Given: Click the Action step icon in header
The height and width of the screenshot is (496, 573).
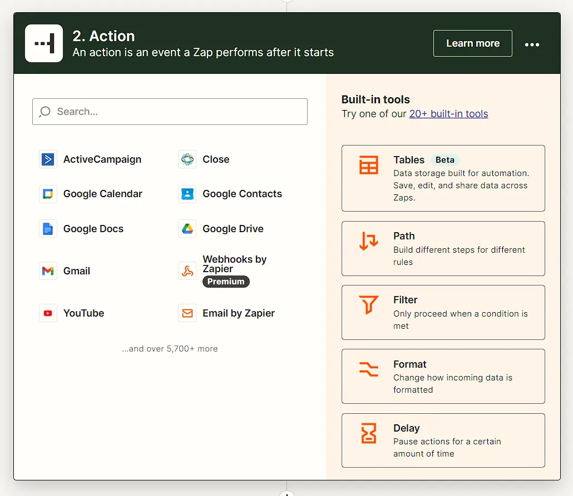Looking at the screenshot, I should (x=44, y=43).
